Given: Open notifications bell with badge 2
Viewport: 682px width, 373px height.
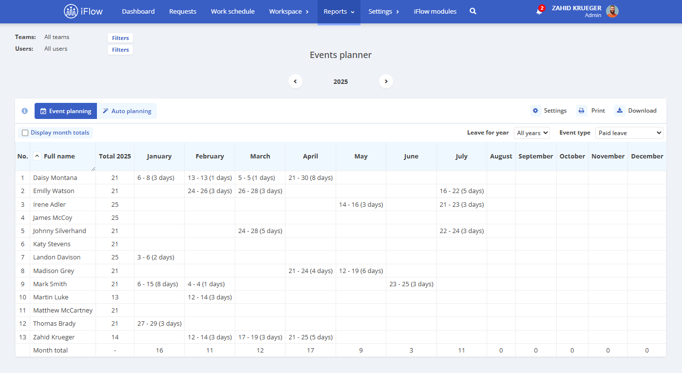Looking at the screenshot, I should (x=539, y=11).
